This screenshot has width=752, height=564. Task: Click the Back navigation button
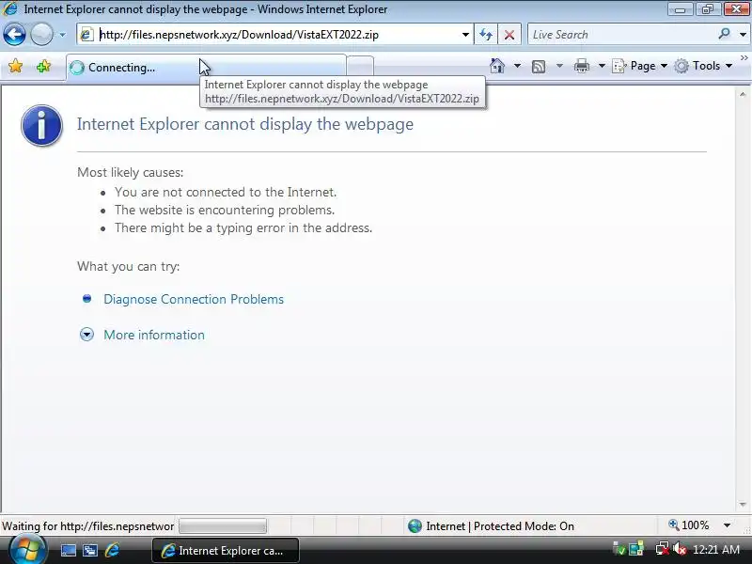pos(14,35)
